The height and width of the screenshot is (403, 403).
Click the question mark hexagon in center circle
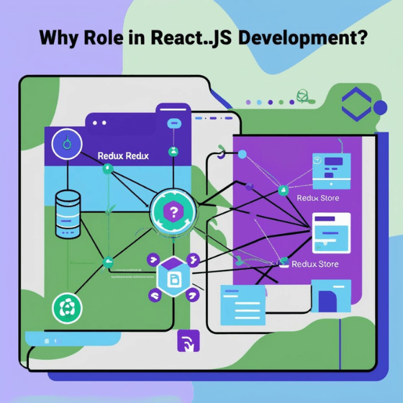[173, 212]
